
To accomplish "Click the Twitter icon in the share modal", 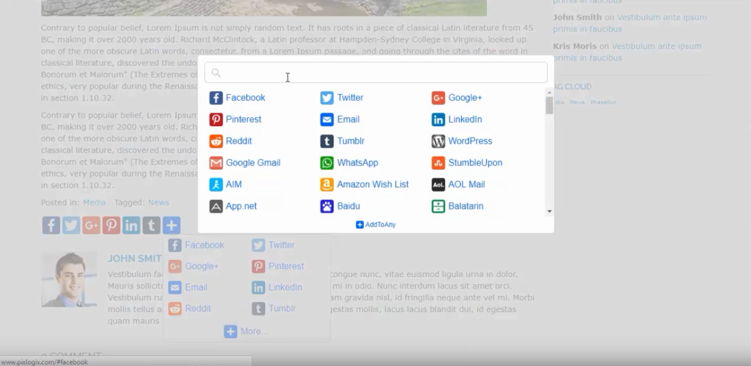I will click(327, 98).
